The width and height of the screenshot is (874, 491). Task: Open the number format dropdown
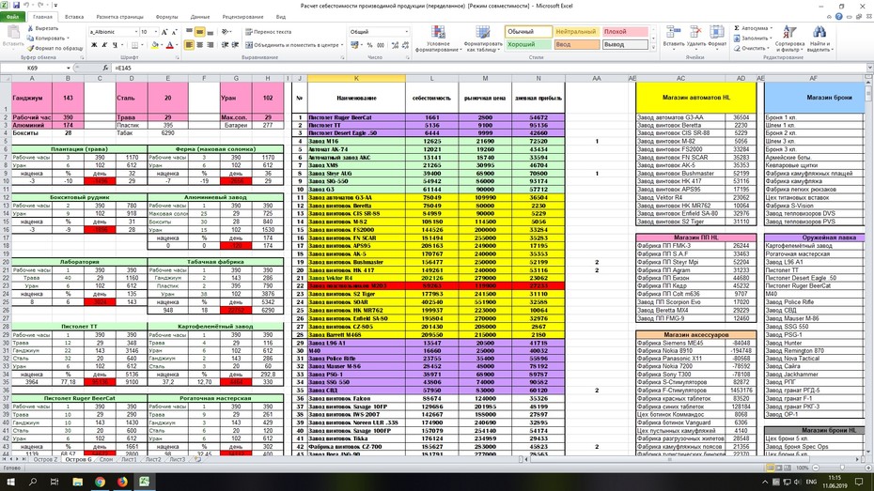406,32
